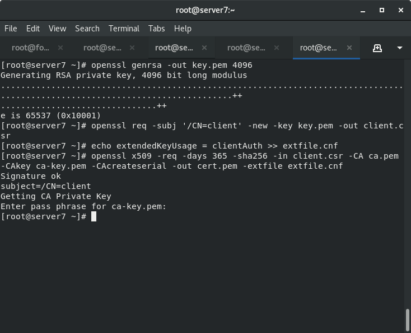Click the root@server7:~ window title
The image size is (411, 333).
click(x=205, y=10)
